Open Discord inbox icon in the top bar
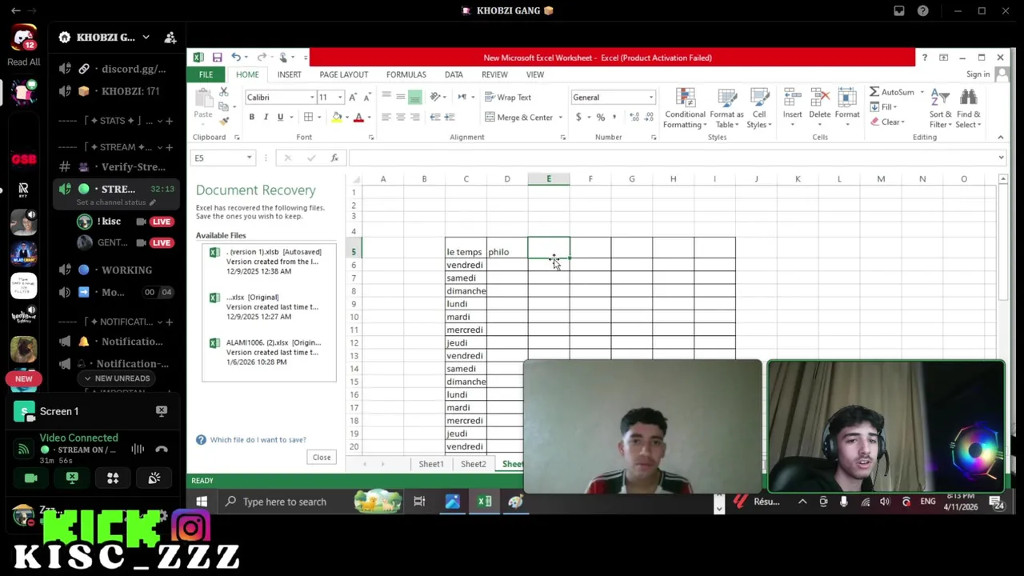 tap(899, 10)
